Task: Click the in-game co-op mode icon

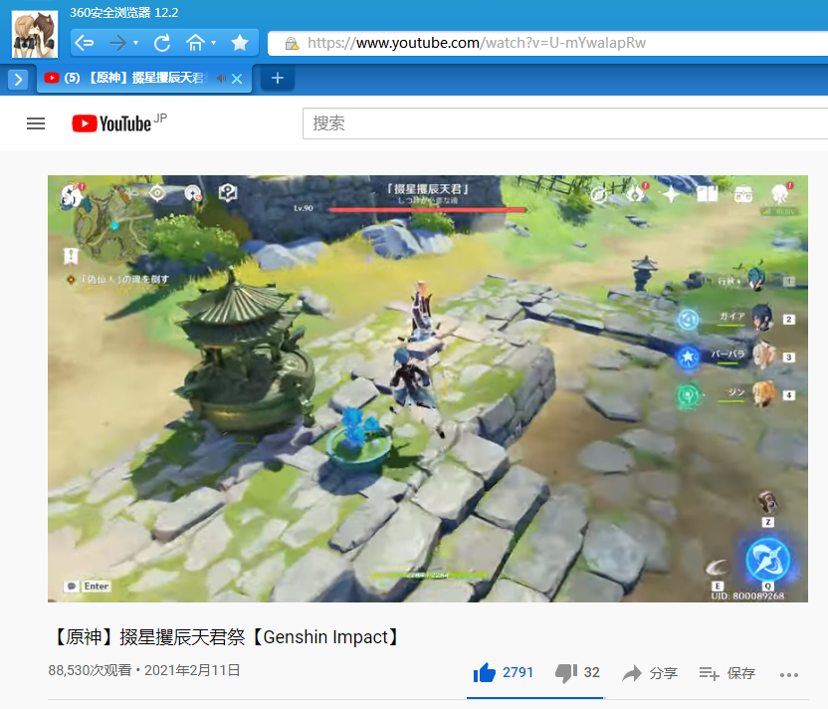Action: click(193, 194)
